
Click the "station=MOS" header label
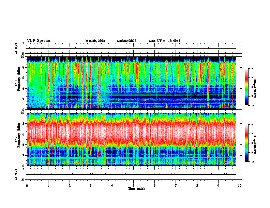[127, 41]
